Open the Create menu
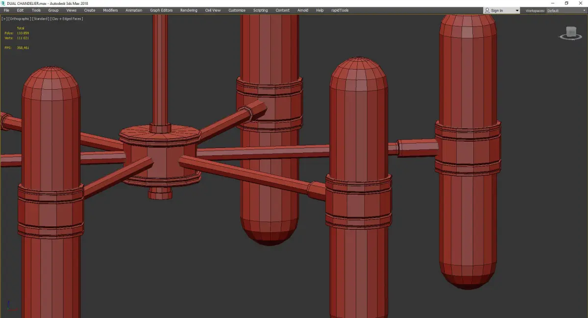 click(x=90, y=10)
